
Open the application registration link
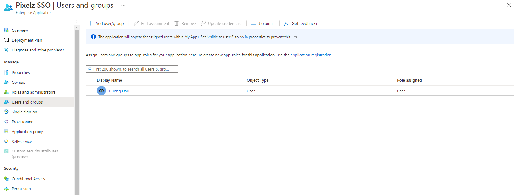pos(311,55)
